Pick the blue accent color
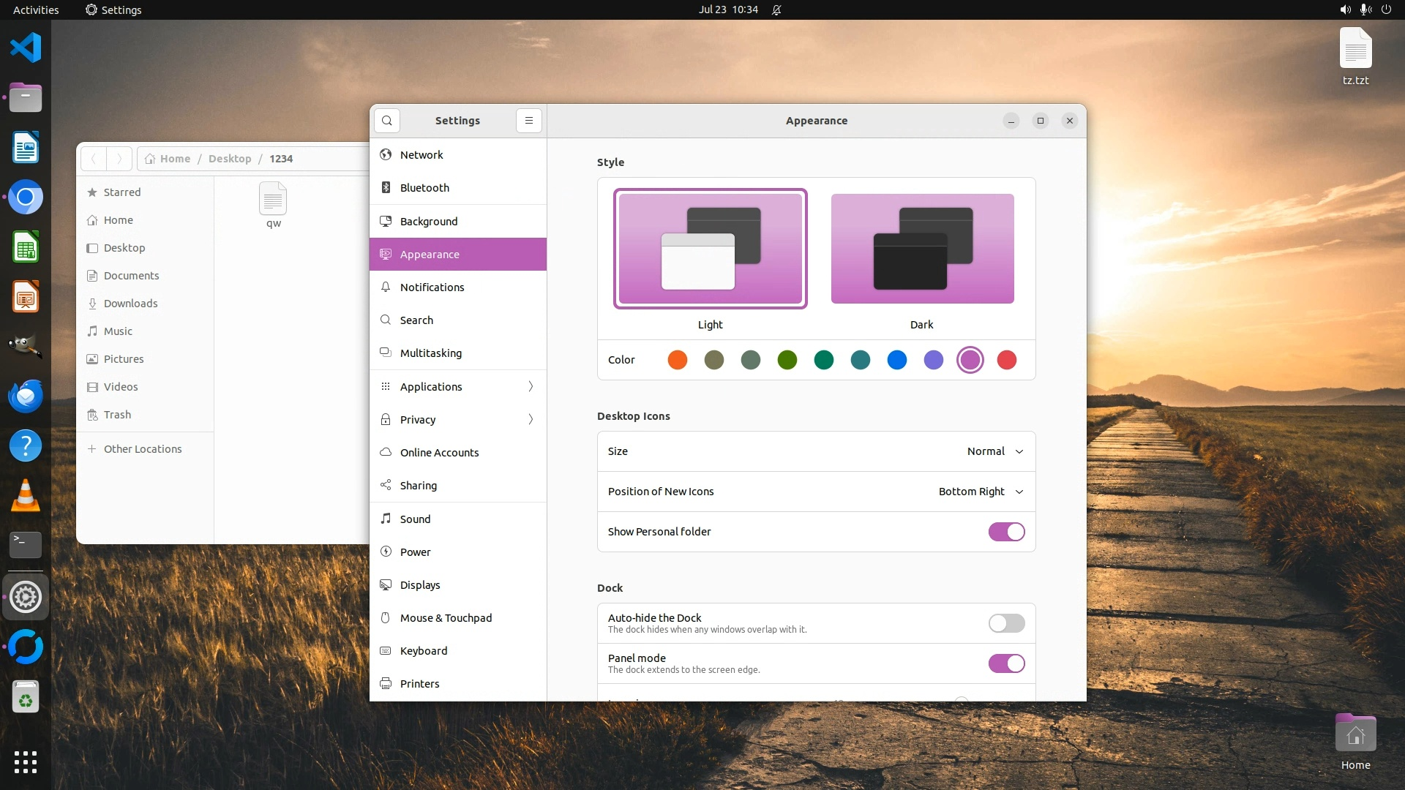This screenshot has height=790, width=1405. tap(897, 360)
